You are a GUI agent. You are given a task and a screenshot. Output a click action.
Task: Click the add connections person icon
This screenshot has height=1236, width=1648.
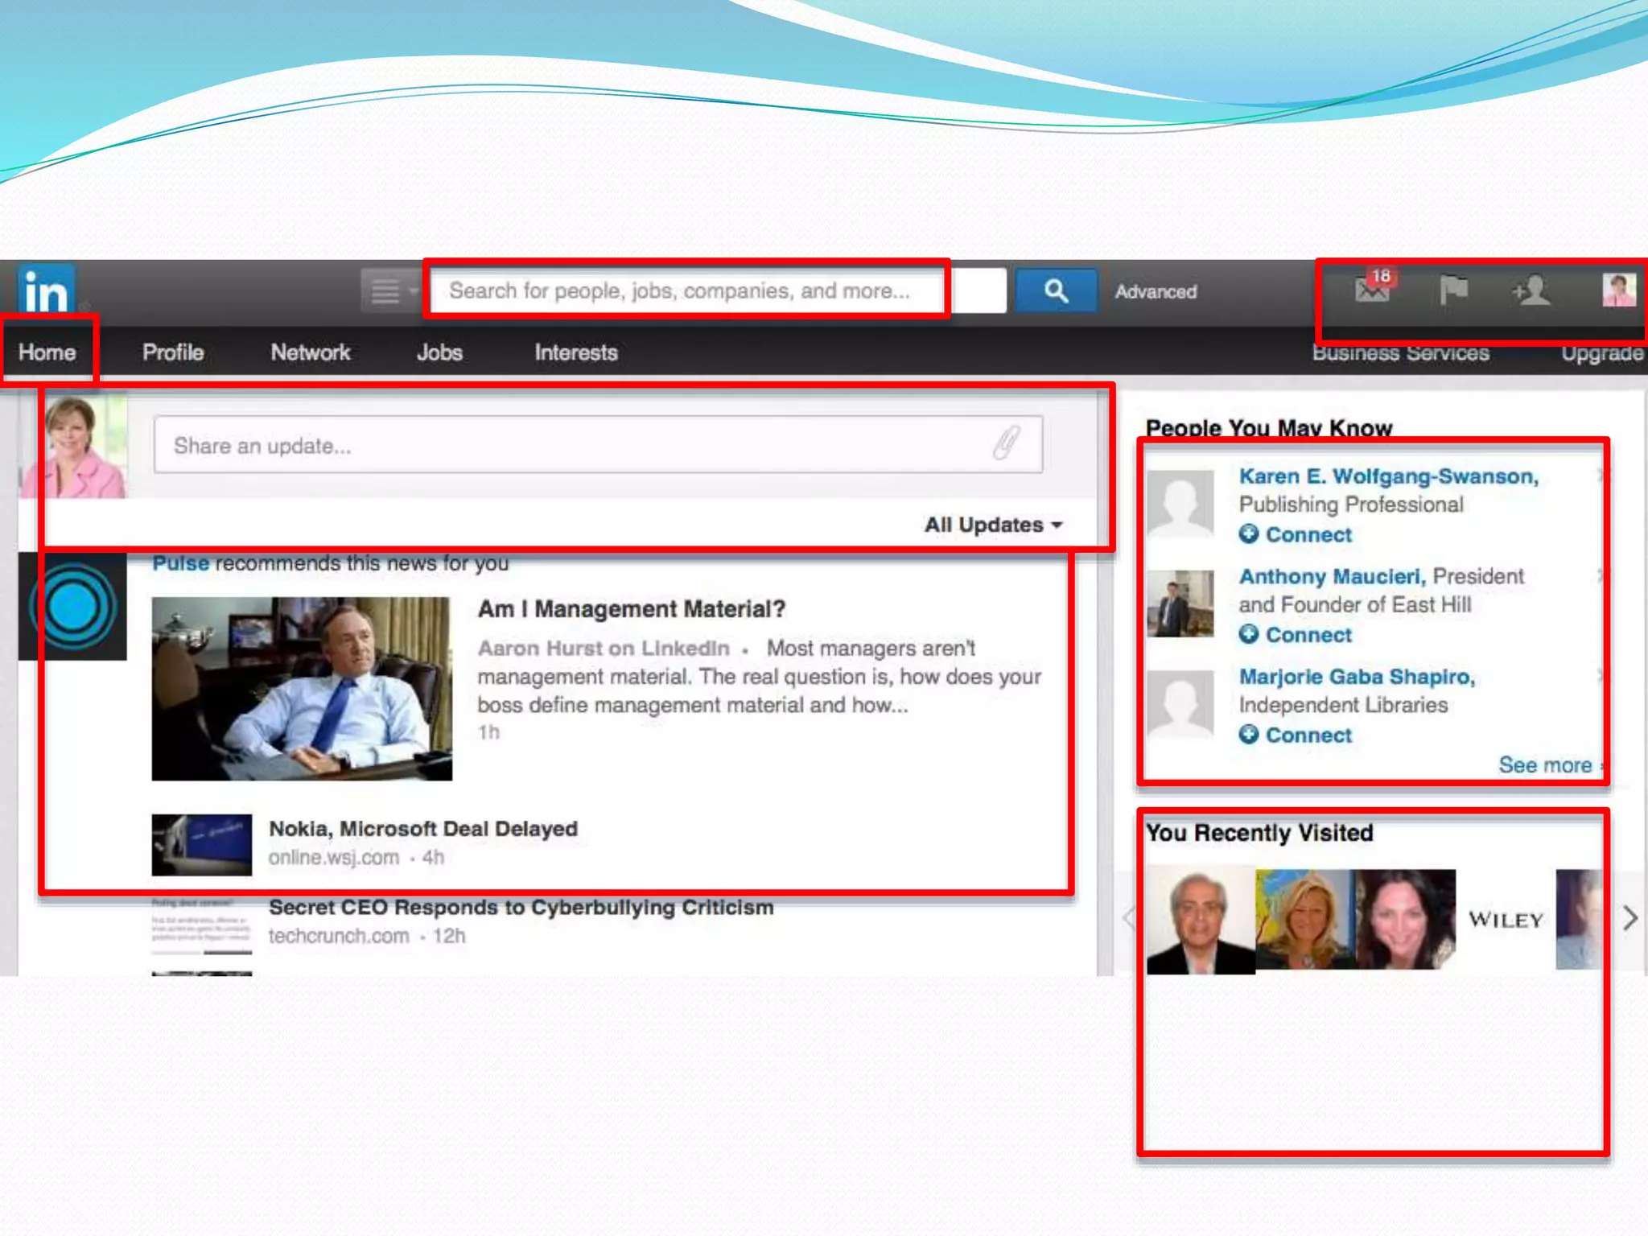click(1531, 290)
